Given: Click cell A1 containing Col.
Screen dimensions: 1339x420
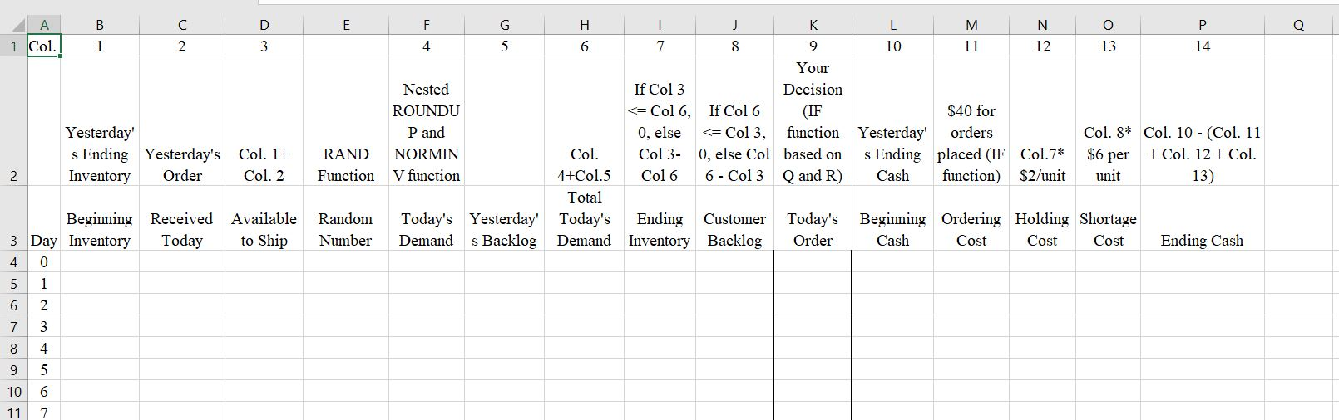Looking at the screenshot, I should pyautogui.click(x=43, y=46).
